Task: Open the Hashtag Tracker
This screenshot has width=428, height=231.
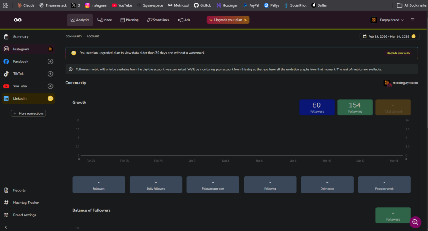Action: click(26, 203)
